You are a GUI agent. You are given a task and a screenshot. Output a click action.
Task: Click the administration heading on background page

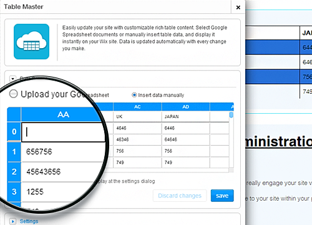[279, 141]
